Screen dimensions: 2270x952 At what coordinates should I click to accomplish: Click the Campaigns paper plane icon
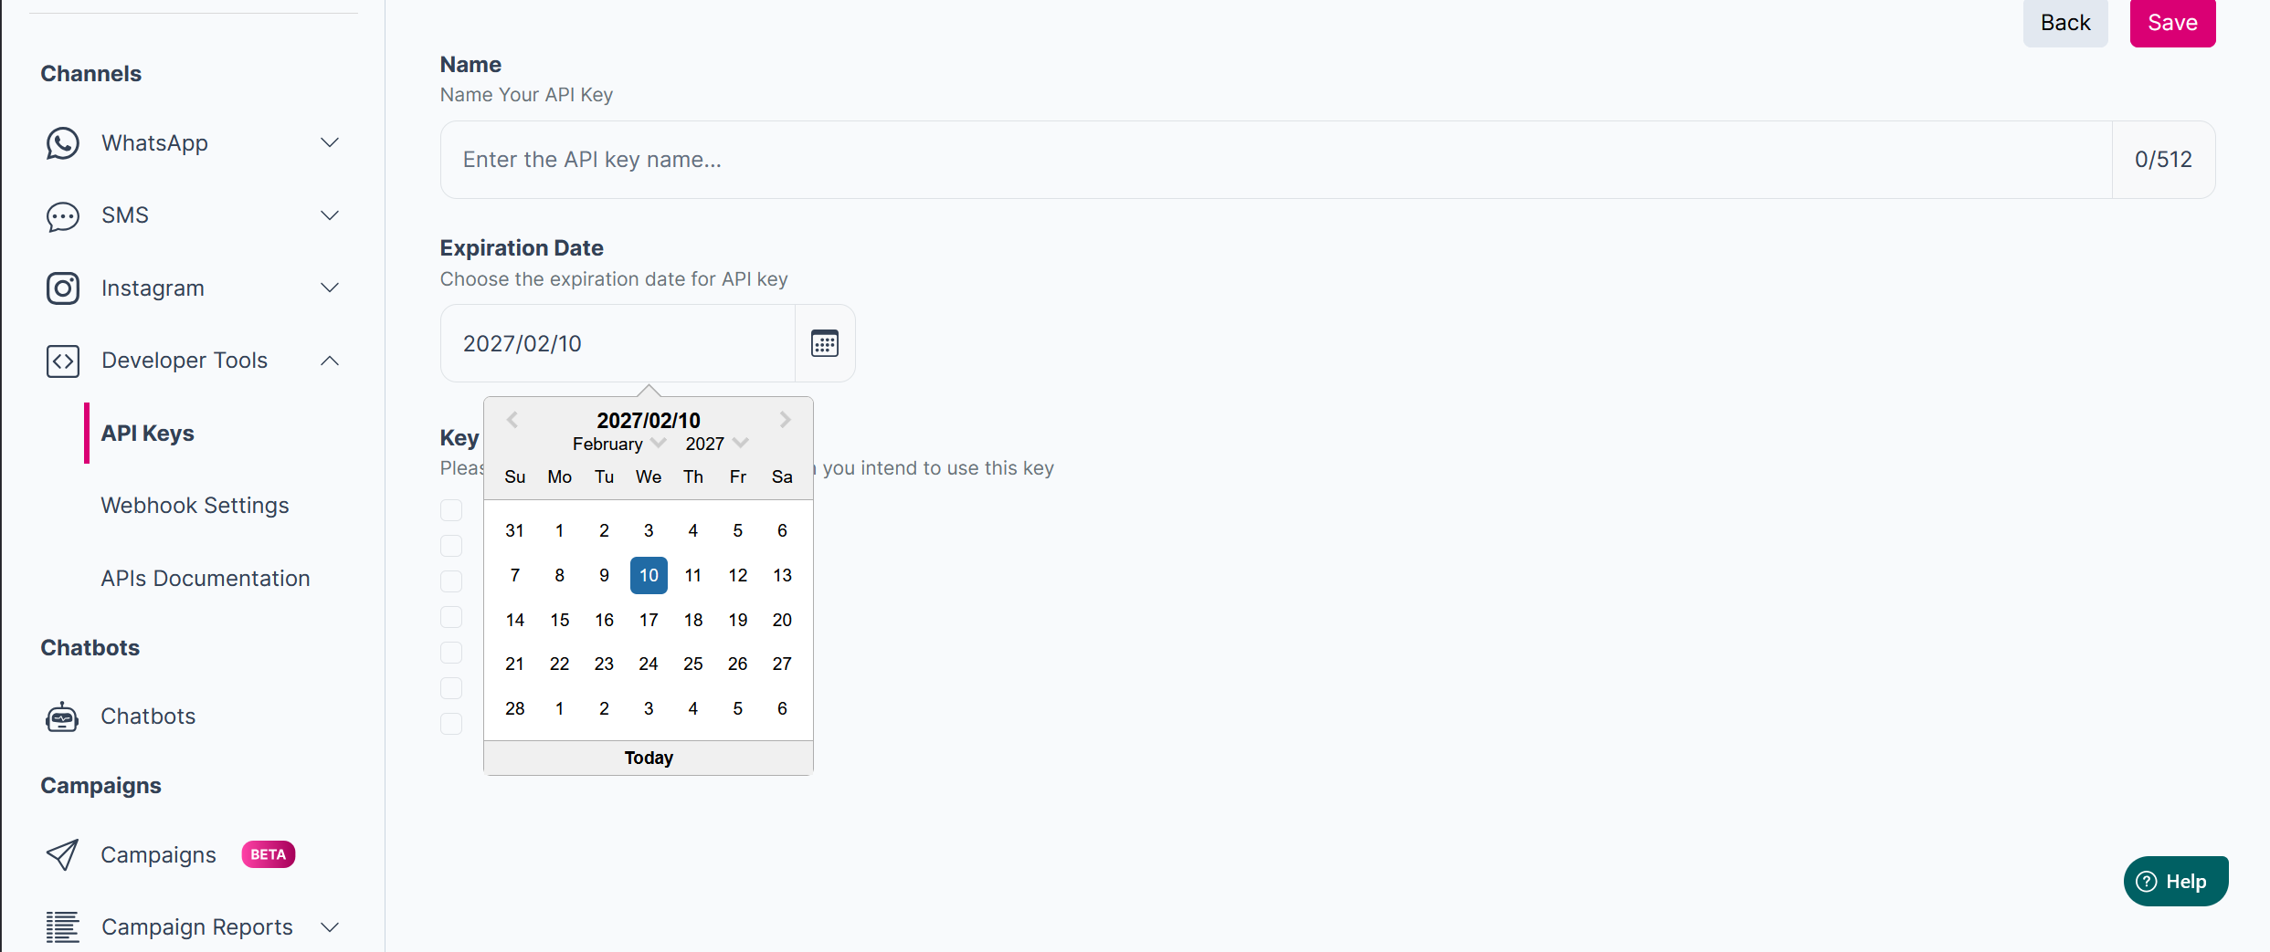tap(62, 855)
